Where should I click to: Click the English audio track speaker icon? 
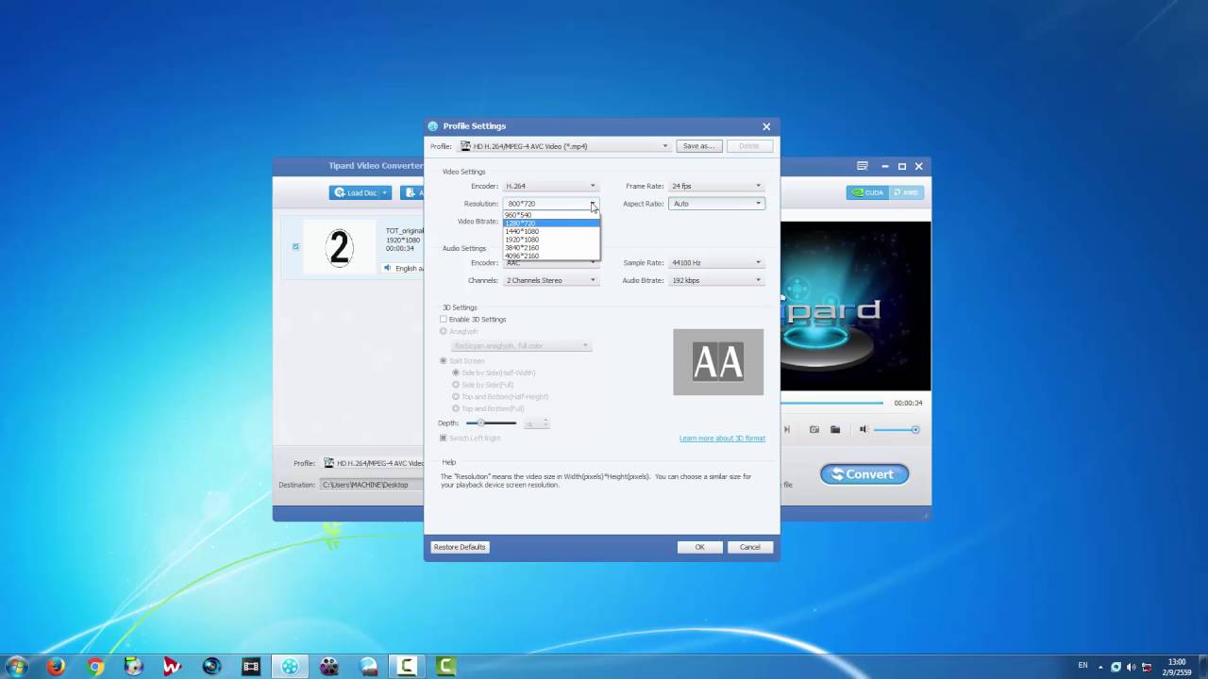coord(388,269)
